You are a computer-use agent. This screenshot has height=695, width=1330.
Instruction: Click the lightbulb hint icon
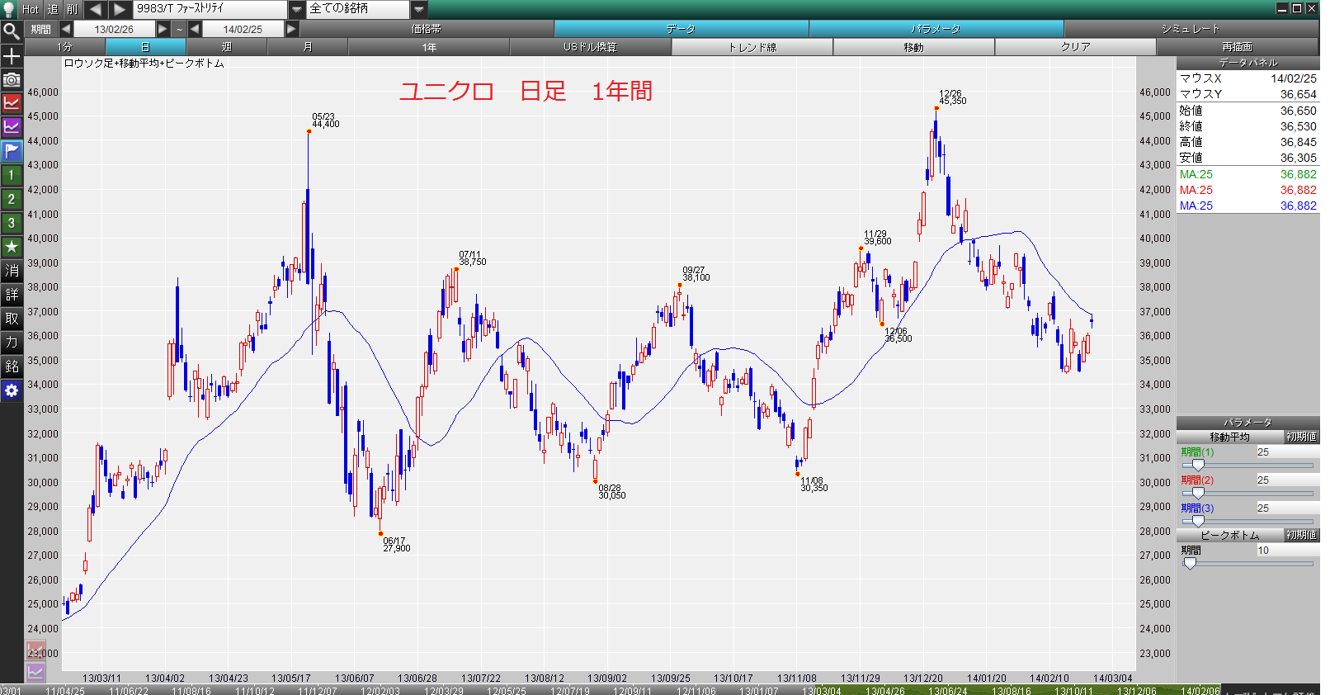[9, 9]
